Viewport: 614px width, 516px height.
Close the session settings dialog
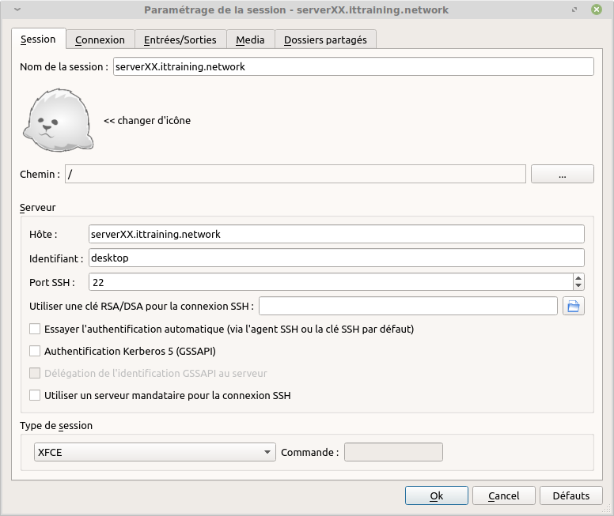click(596, 10)
